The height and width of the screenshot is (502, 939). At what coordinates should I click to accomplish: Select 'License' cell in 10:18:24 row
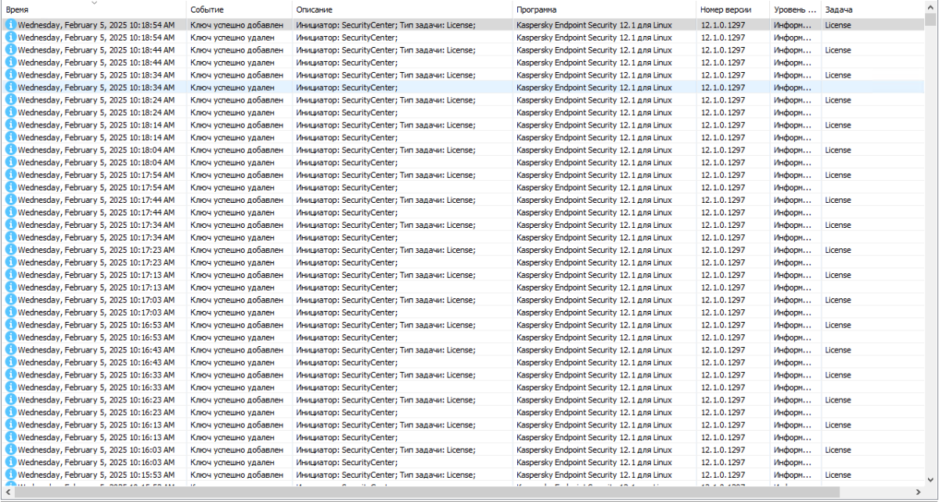pyautogui.click(x=838, y=100)
